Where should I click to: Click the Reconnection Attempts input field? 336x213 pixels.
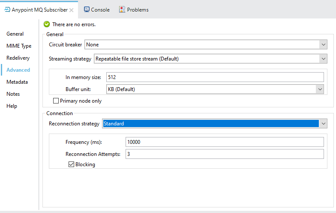[224, 154]
